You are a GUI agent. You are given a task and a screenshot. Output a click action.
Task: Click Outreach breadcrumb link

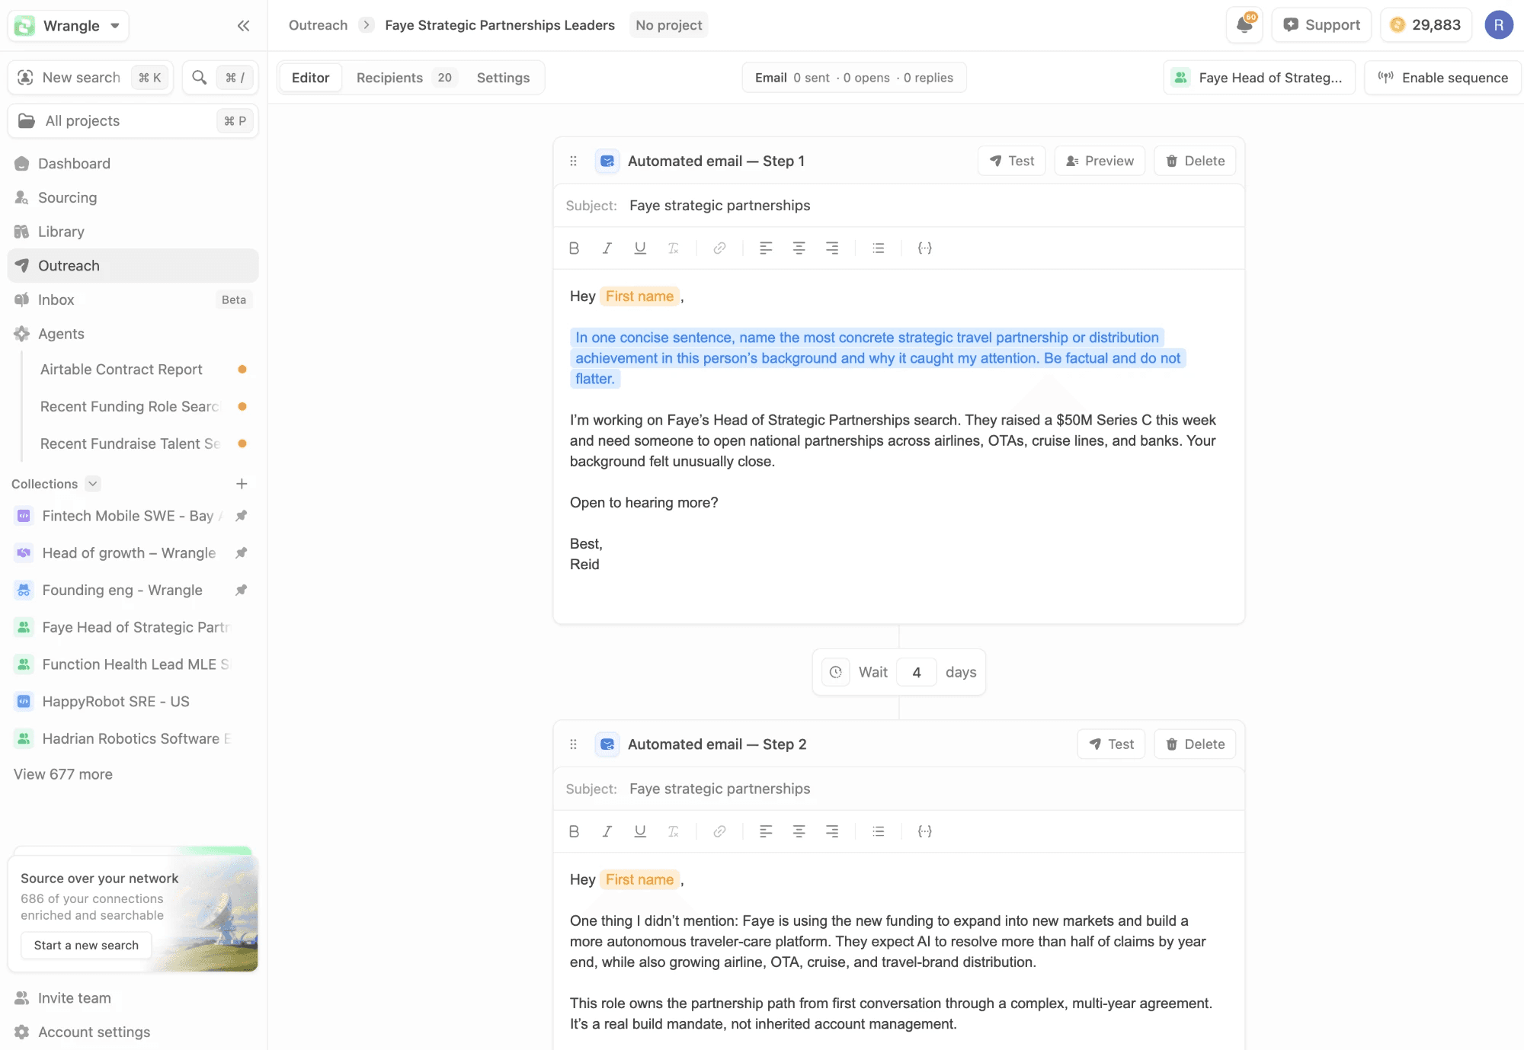pyautogui.click(x=318, y=25)
